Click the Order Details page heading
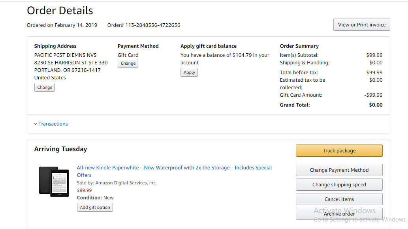408x229 pixels. coord(60,11)
